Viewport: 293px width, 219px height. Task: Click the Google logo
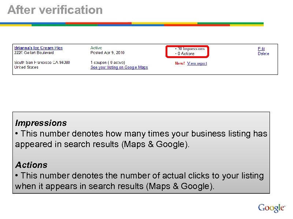click(271, 207)
